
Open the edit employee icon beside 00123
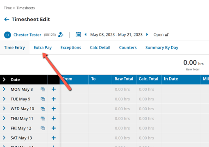pos(61,35)
